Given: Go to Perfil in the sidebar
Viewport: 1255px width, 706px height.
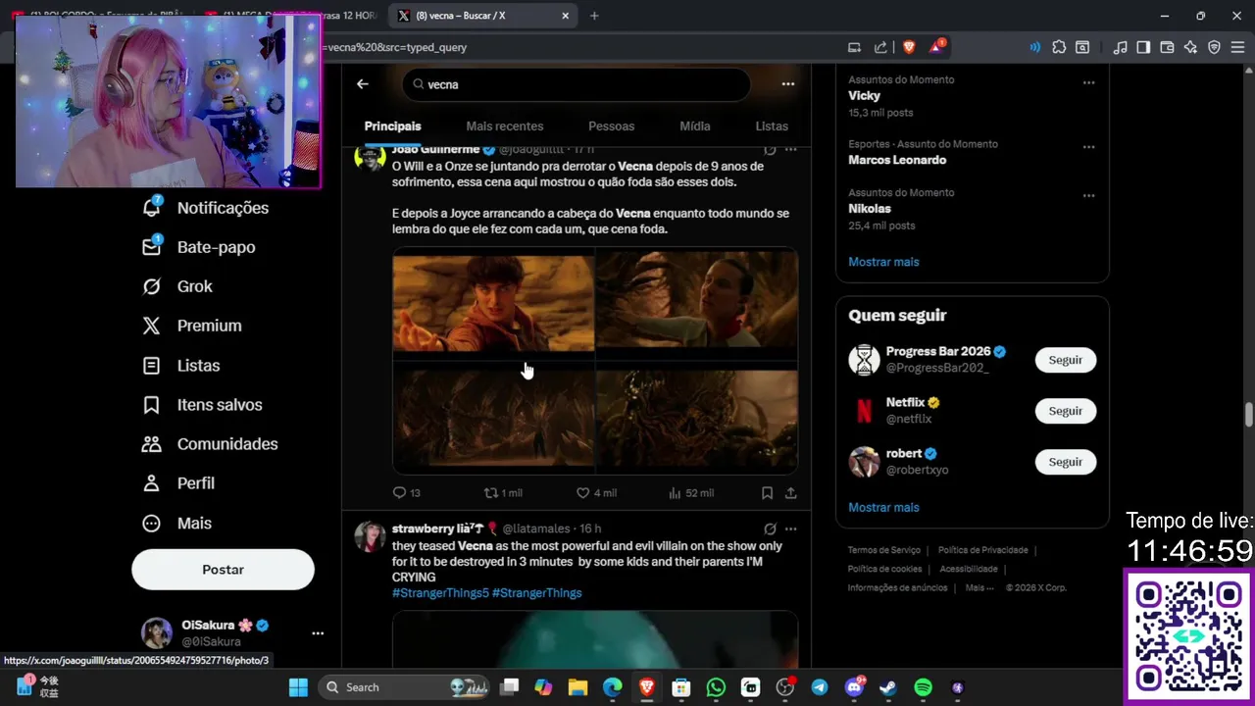Looking at the screenshot, I should 179,483.
